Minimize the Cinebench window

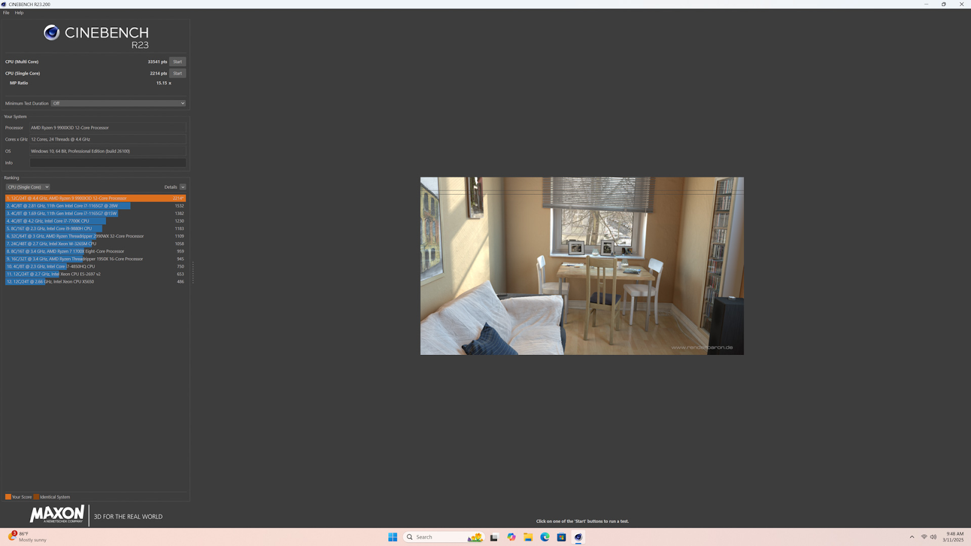[x=926, y=4]
